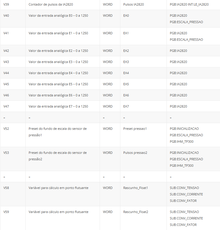
Task: Click 'PGB:IA2820 INT:LE_IA2820' reference text
Action: [189, 4]
